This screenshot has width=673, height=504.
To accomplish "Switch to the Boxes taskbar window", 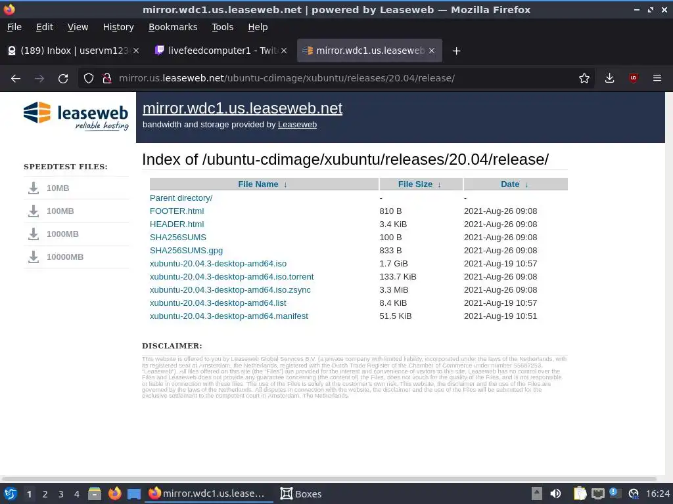I will (x=301, y=493).
